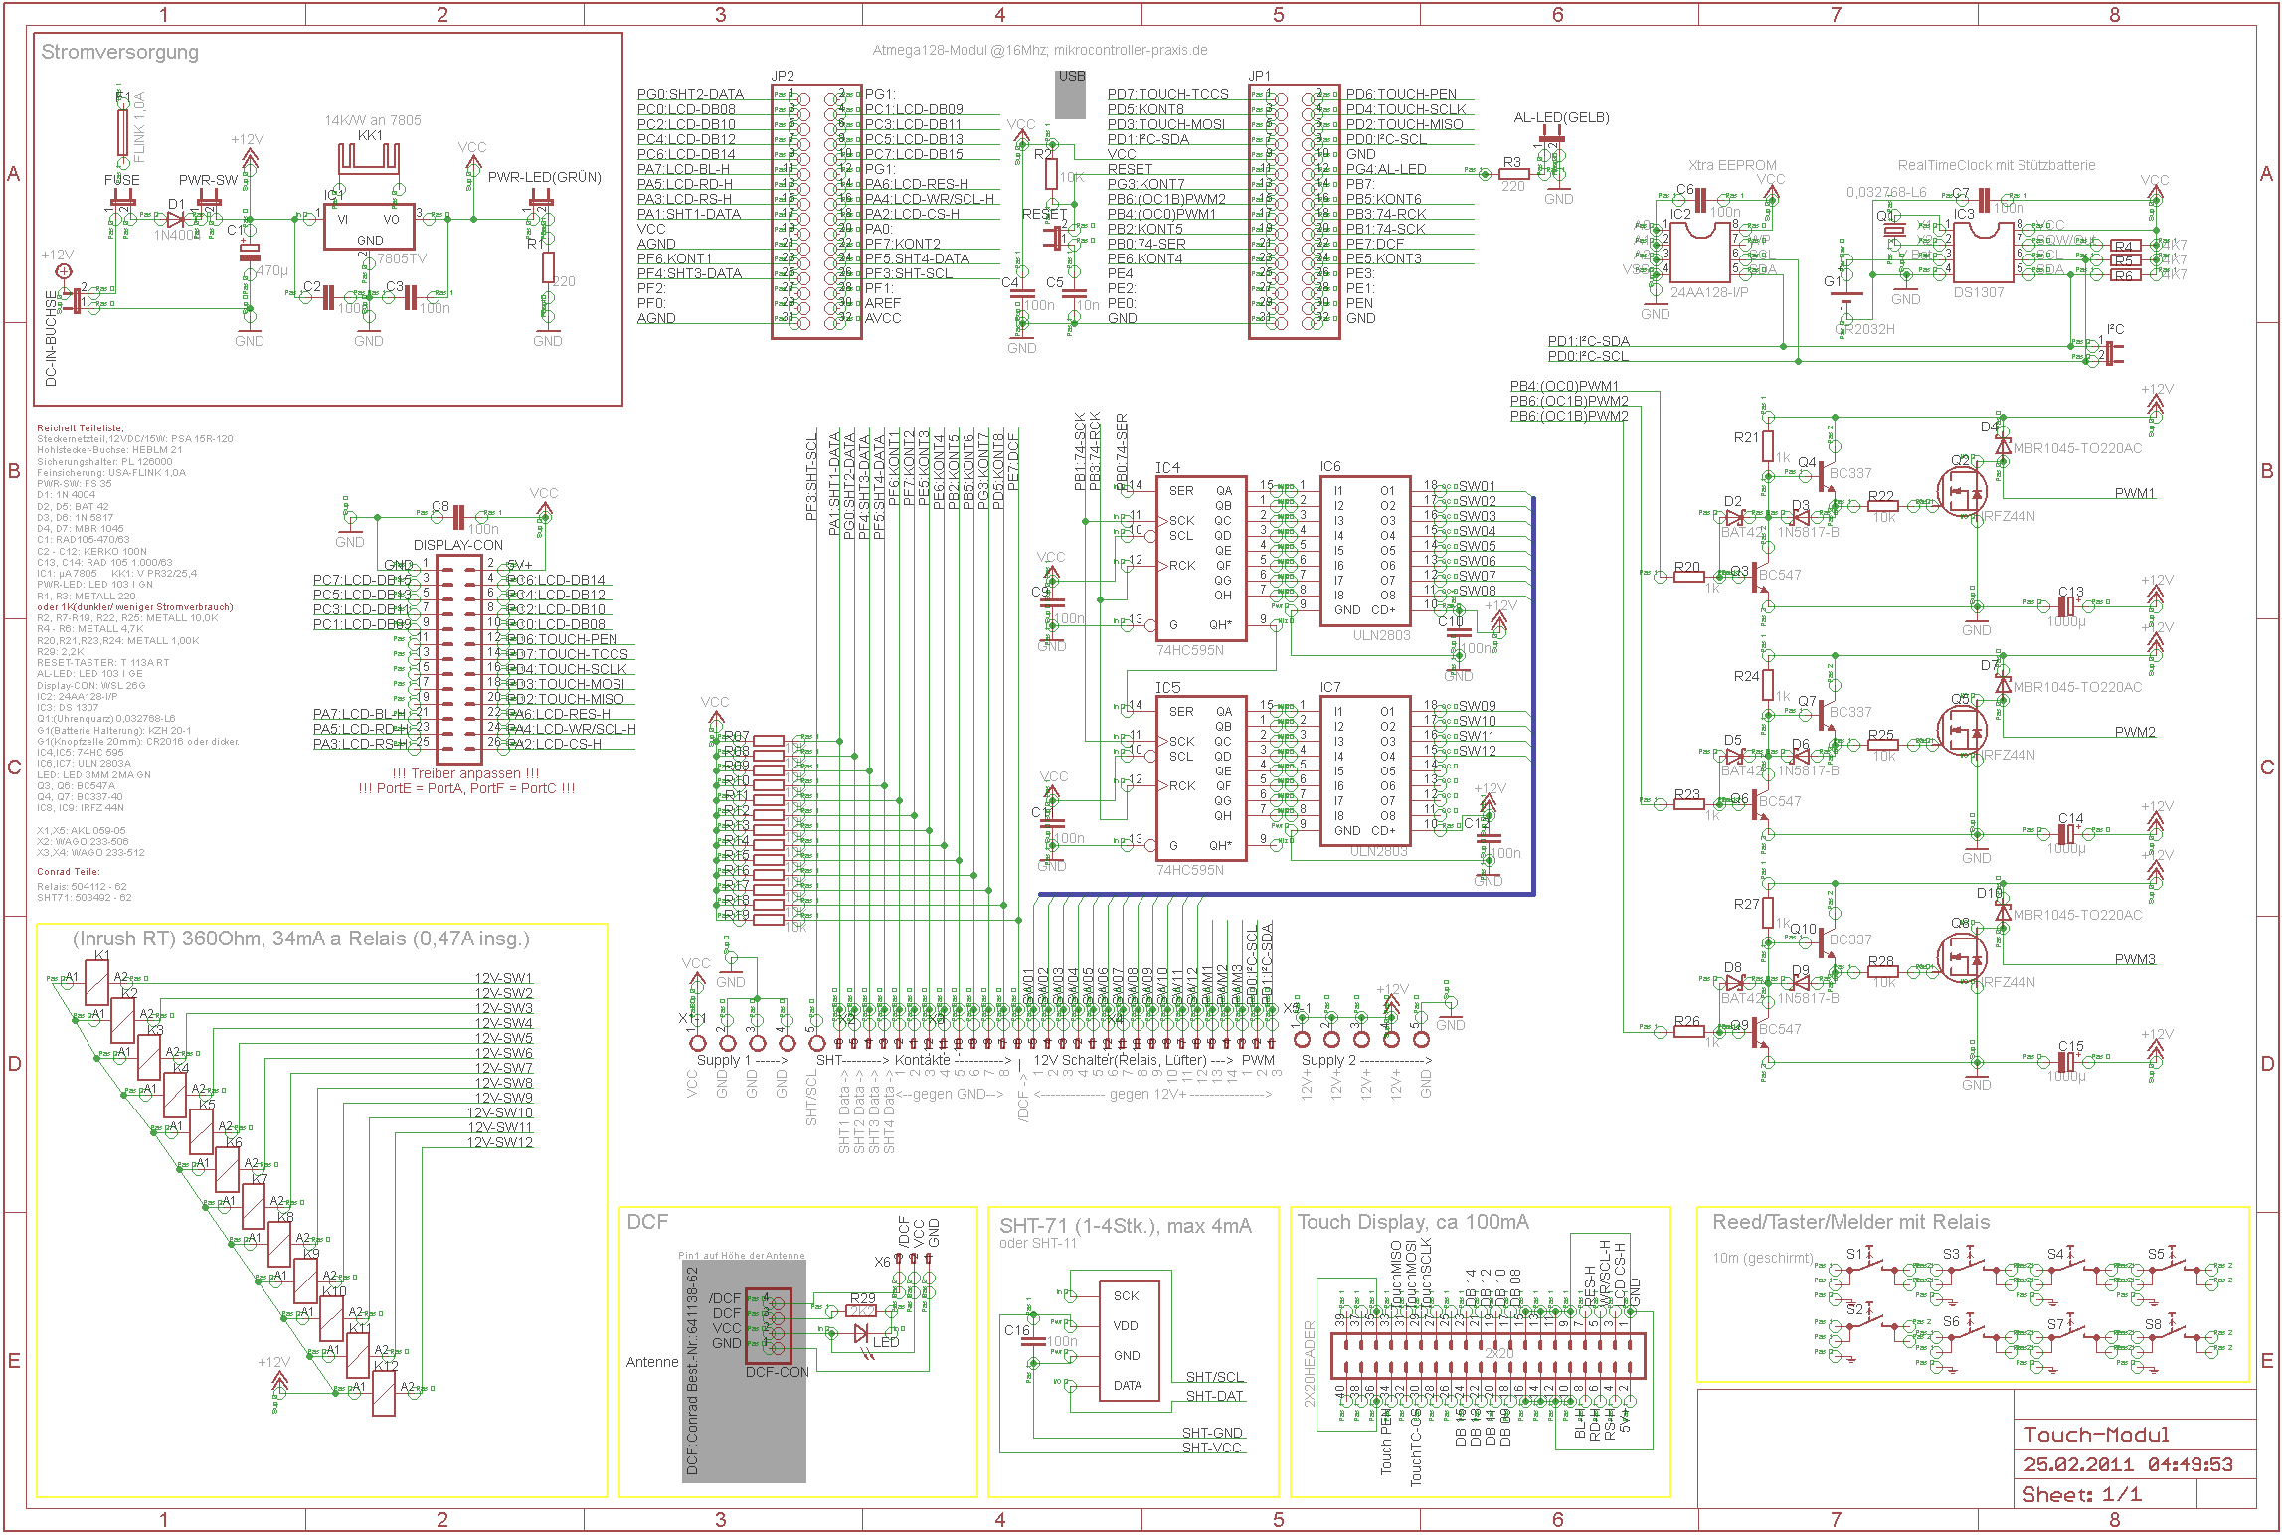The height and width of the screenshot is (1536, 2282).
Task: Select the IC3 DS1307 clock chip
Action: pos(1983,252)
